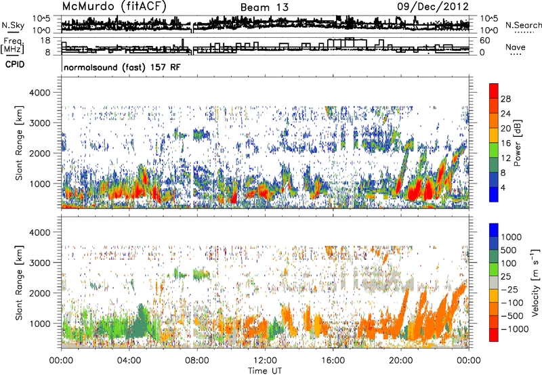
Task: Click the Velocity [m s-1] colorbar label
Action: click(535, 282)
